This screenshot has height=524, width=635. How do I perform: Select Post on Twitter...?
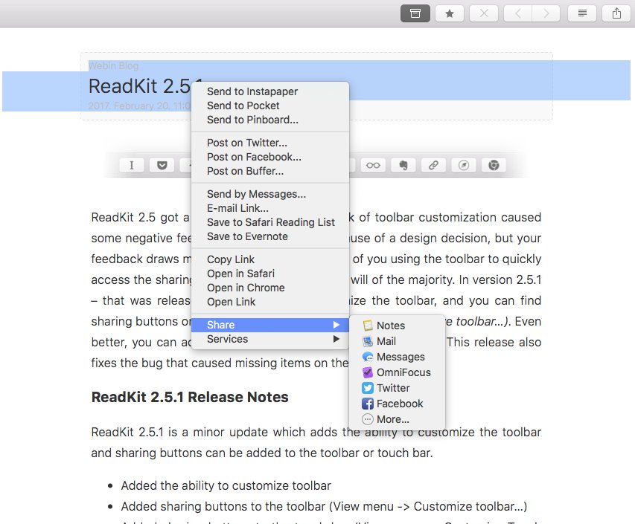pos(270,143)
